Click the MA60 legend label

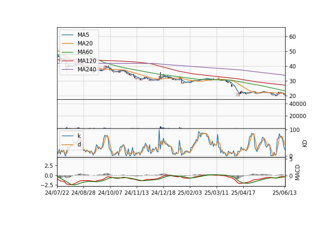(x=85, y=52)
